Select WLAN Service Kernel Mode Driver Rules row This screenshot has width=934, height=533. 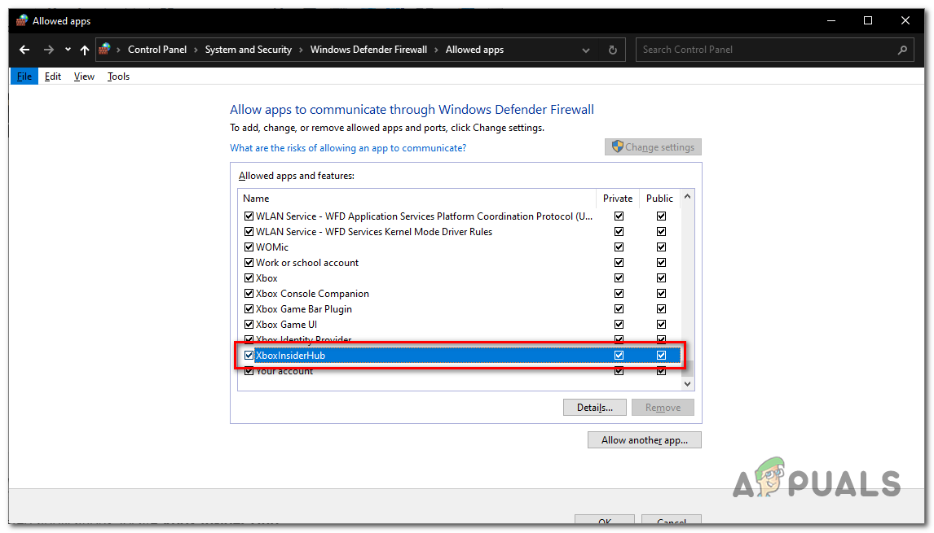click(374, 231)
